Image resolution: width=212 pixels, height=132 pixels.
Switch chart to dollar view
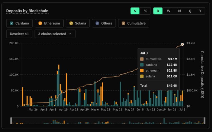pyautogui.click(x=135, y=11)
